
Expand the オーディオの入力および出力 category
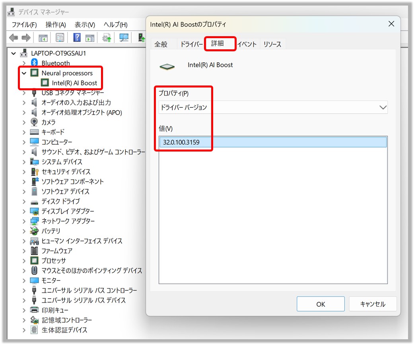click(24, 103)
